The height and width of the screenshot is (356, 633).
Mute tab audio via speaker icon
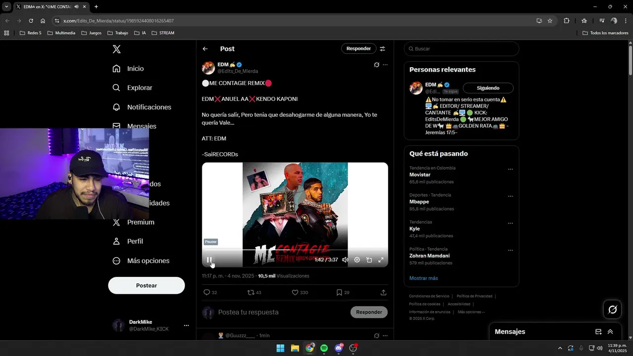coord(77,7)
